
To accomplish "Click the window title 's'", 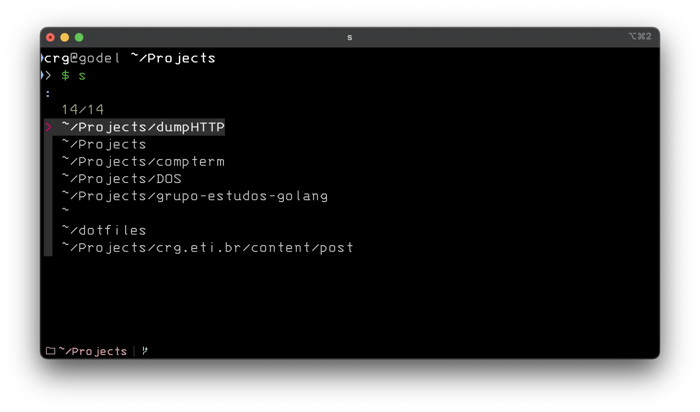I will tap(350, 37).
